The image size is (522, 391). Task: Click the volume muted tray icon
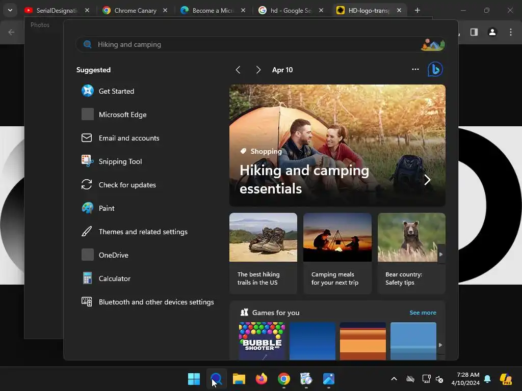coord(439,379)
